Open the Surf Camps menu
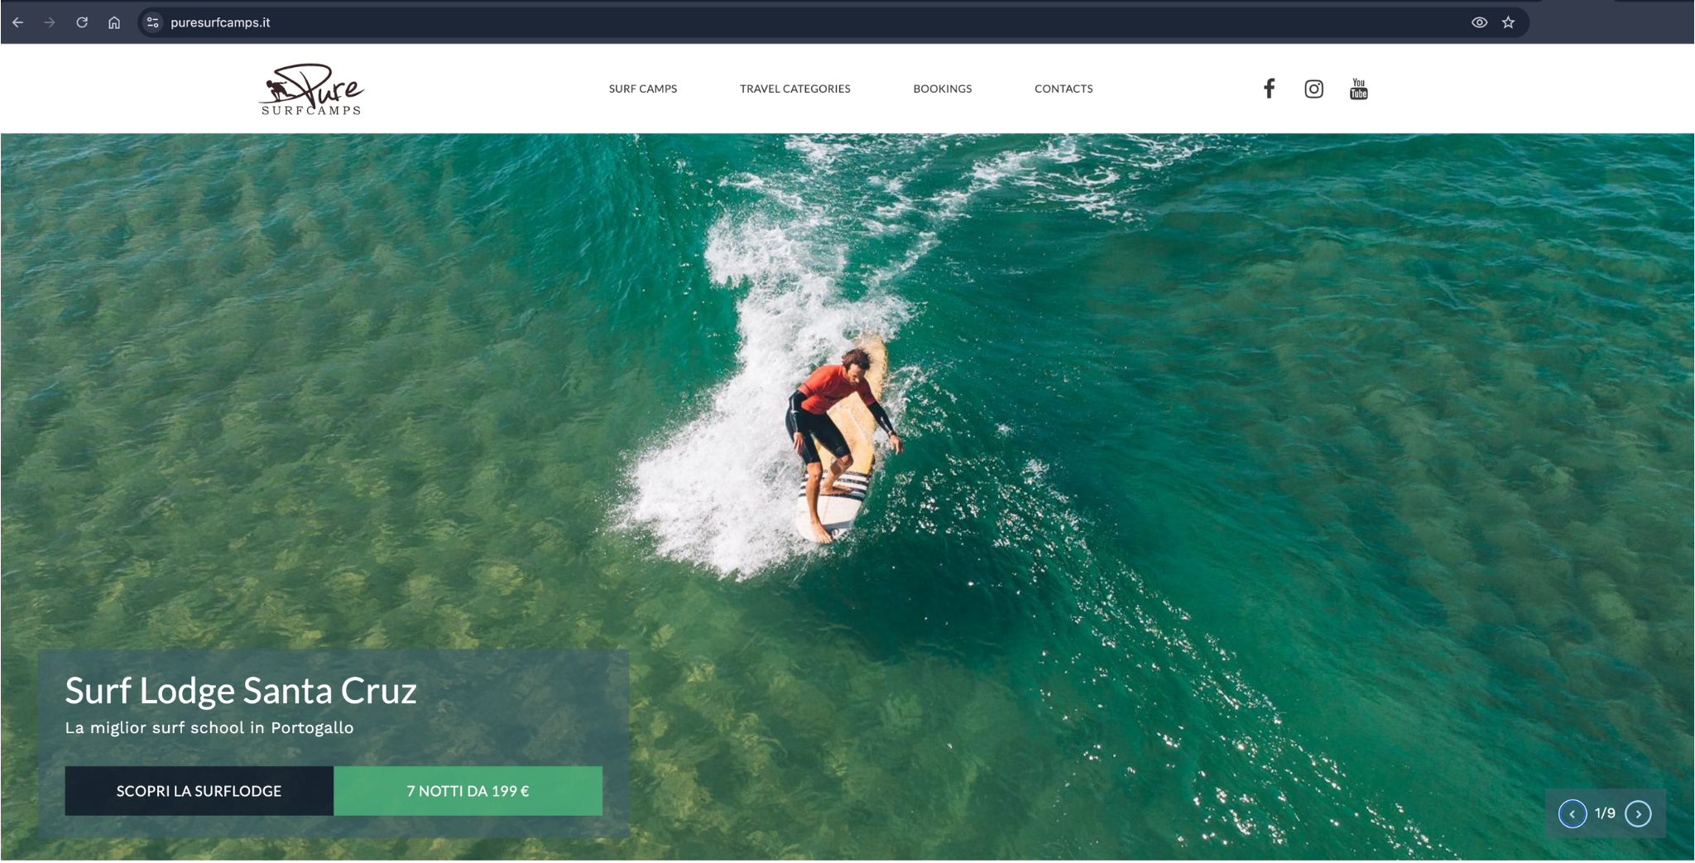 [643, 89]
